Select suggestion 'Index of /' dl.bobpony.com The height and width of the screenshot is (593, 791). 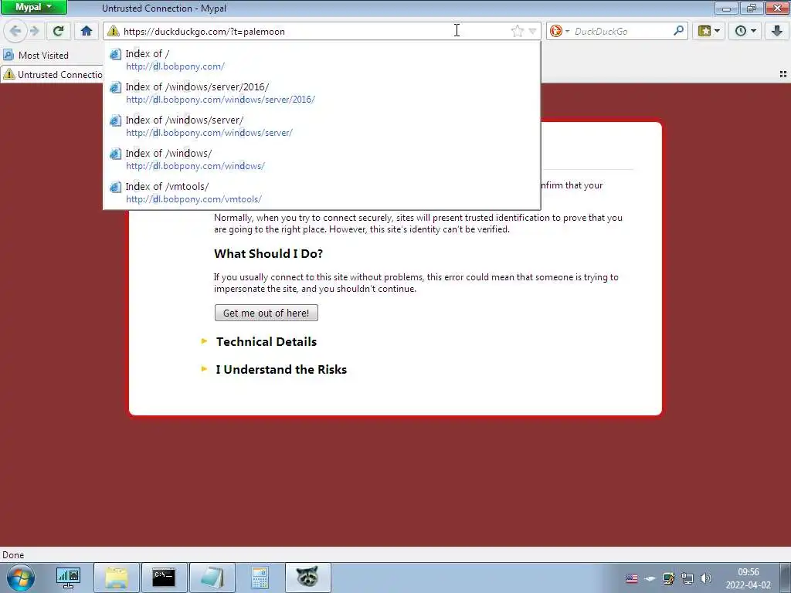[322, 59]
